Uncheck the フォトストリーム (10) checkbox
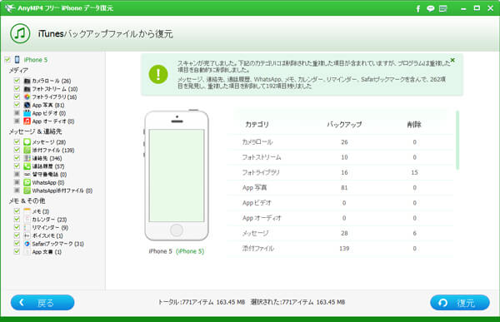The height and width of the screenshot is (322, 500). pos(17,88)
